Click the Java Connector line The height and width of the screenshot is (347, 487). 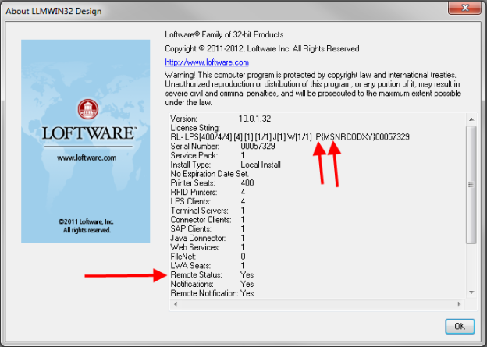tap(208, 238)
